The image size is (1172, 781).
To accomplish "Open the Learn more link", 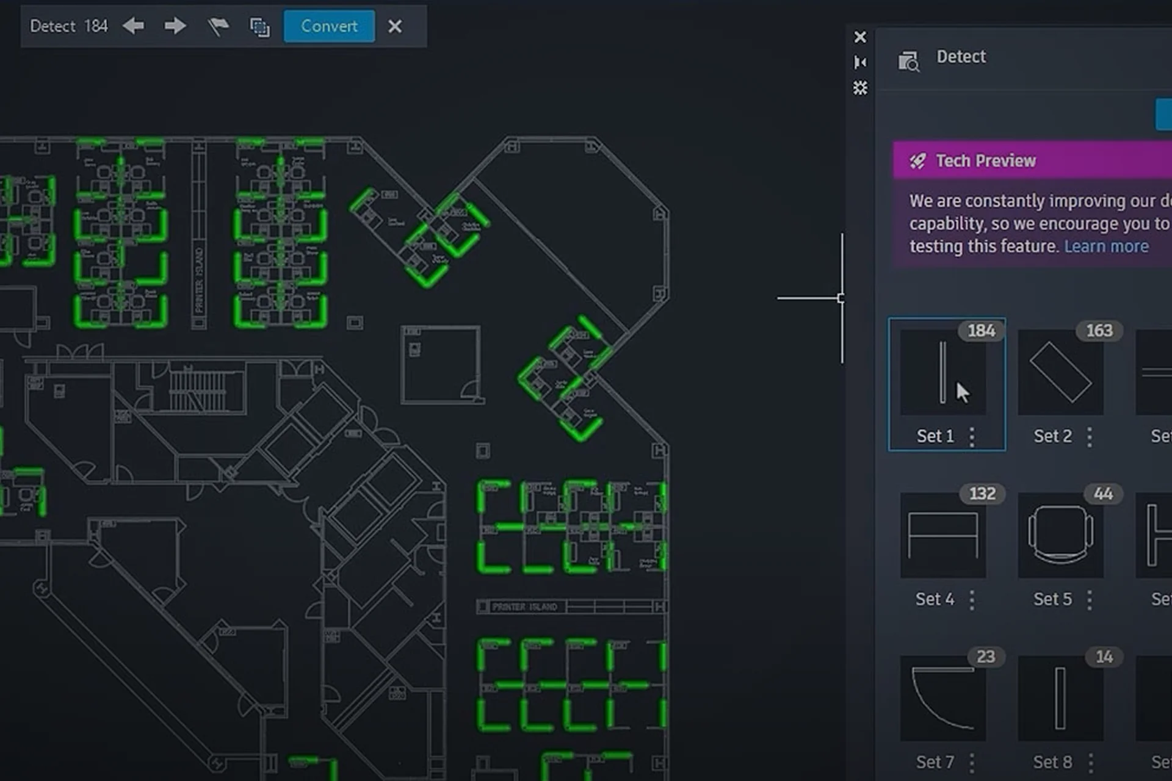I will tap(1106, 247).
